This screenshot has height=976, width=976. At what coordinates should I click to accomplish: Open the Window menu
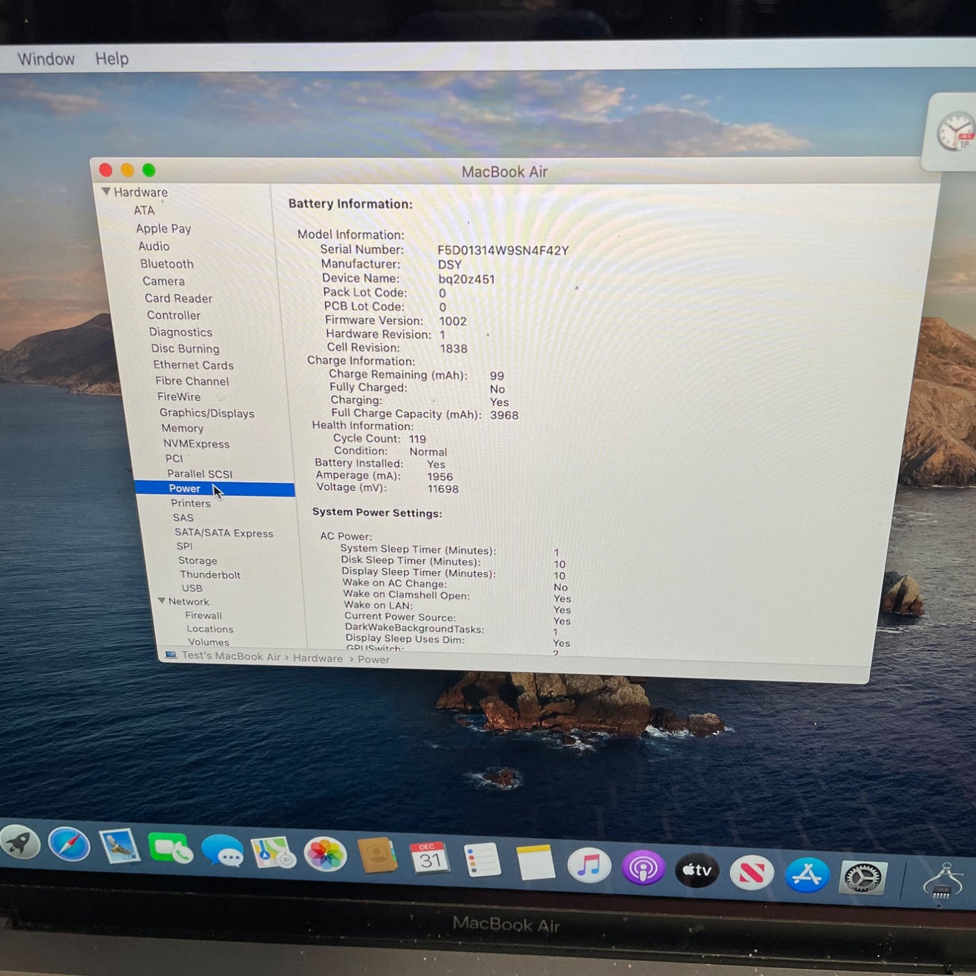point(46,59)
